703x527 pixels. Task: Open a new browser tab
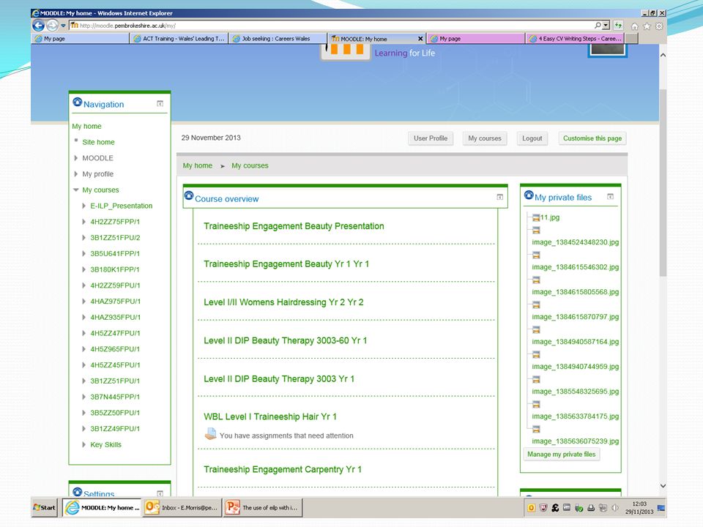pos(632,39)
